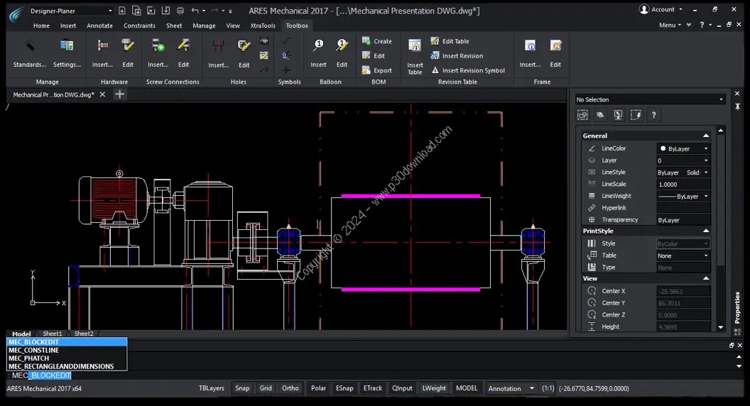Open the Constraints ribbon tab

(x=139, y=26)
